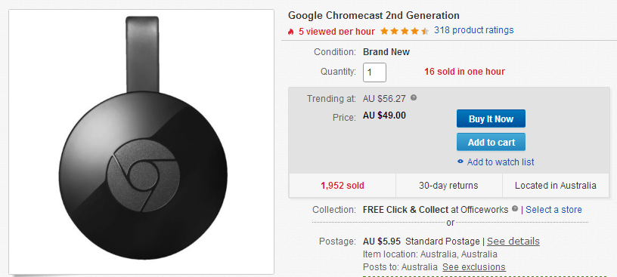The height and width of the screenshot is (277, 617).
Task: Click the flame icon beside viewed per hour
Action: point(291,32)
